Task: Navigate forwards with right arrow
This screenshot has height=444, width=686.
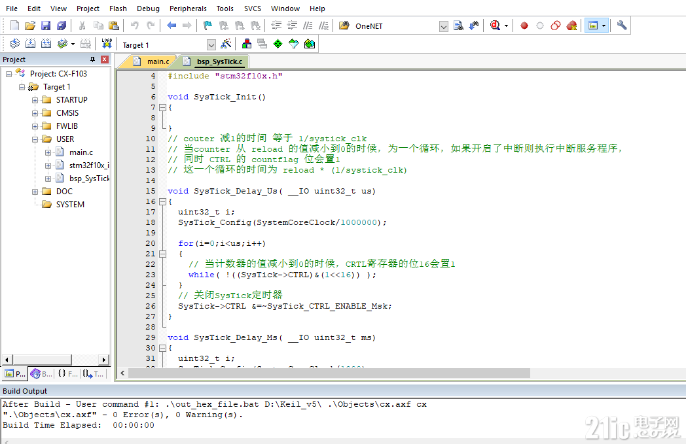Action: [x=187, y=26]
